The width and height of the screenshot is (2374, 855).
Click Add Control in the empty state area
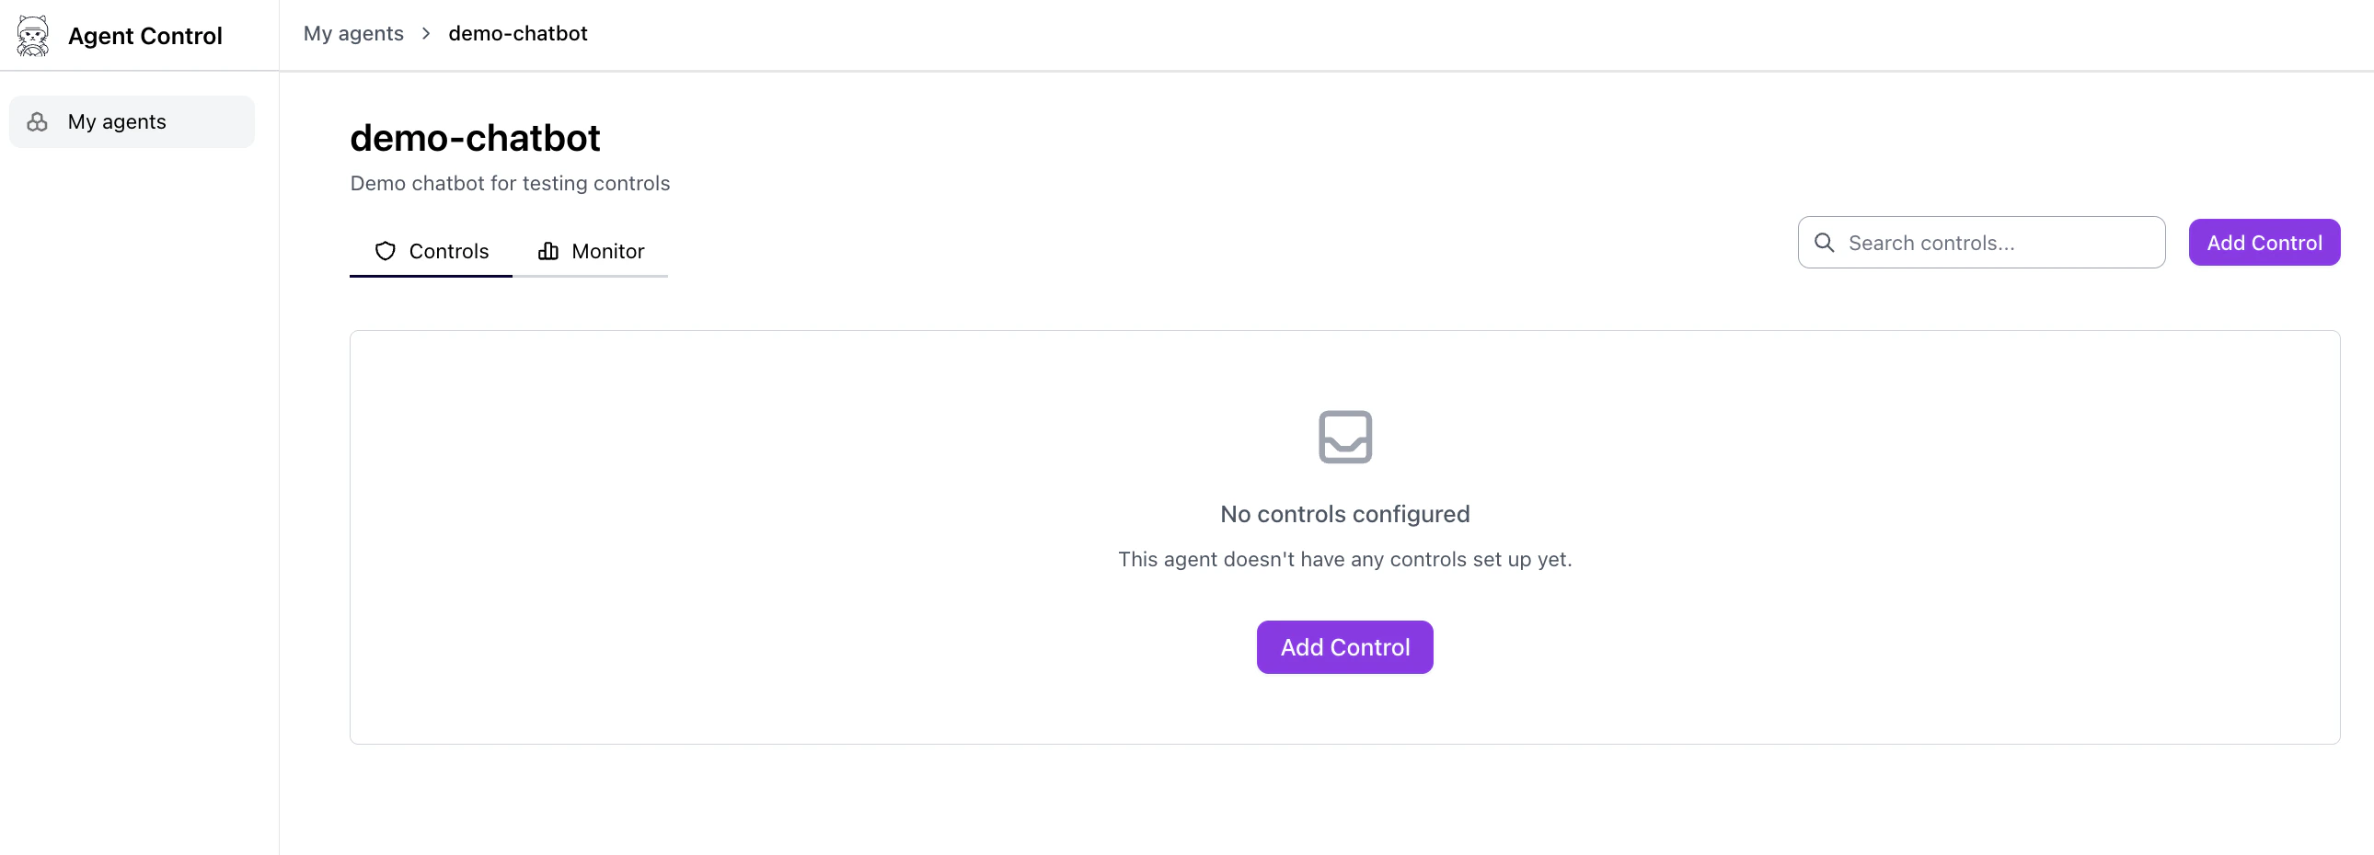coord(1344,647)
